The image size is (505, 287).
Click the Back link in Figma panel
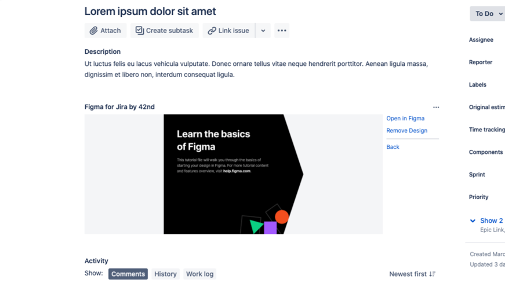coord(393,147)
